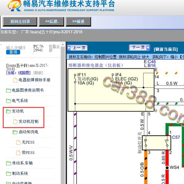This screenshot has height=184, width=184.
Task: Expand the 电路图使用说明书 folder
Action: [x=28, y=90]
